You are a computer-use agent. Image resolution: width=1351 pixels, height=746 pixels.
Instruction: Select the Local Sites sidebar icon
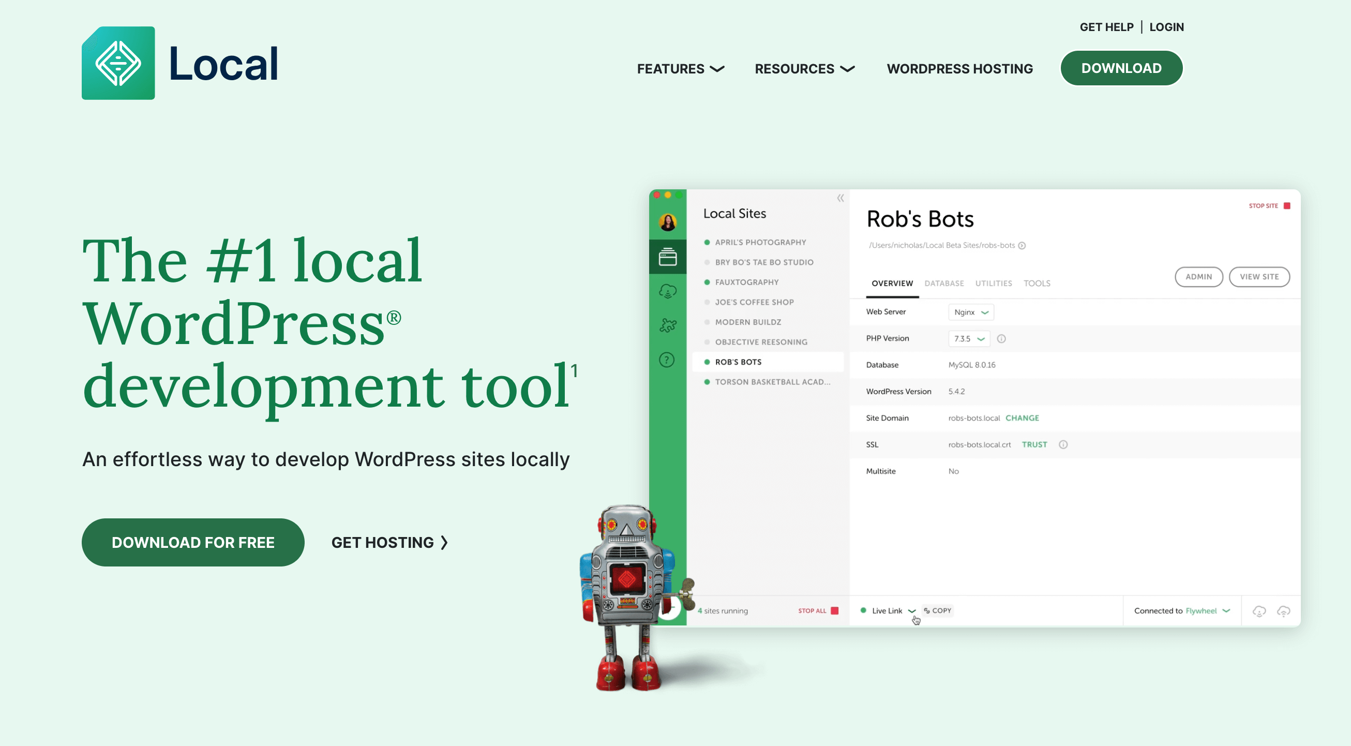(x=668, y=257)
